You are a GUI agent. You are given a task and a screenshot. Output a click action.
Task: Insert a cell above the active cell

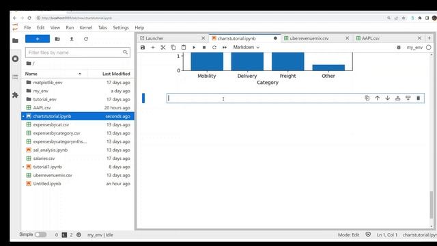[x=397, y=98]
